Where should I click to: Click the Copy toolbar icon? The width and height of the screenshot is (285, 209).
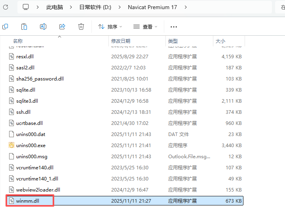tap(5, 27)
